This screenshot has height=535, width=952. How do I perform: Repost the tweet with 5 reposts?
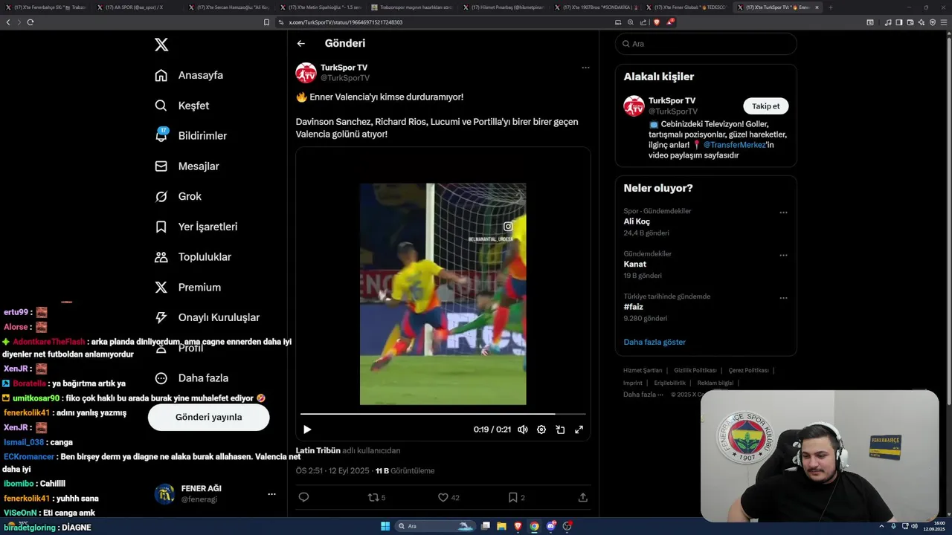(377, 497)
